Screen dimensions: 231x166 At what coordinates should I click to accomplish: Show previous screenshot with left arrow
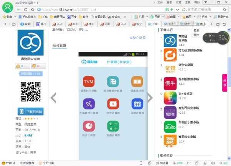click(54, 98)
